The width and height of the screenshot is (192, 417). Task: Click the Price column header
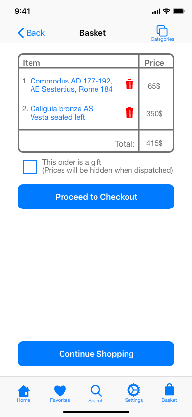pyautogui.click(x=154, y=63)
